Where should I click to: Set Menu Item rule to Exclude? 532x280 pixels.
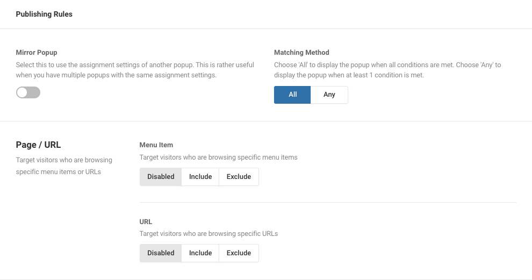point(239,177)
